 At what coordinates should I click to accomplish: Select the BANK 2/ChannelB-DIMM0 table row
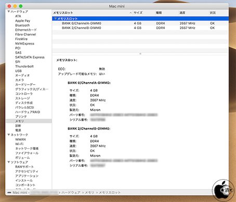pos(140,28)
